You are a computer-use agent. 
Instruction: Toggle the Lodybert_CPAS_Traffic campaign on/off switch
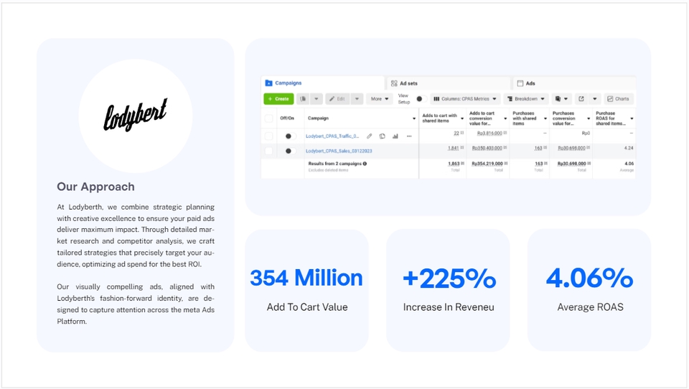point(289,136)
